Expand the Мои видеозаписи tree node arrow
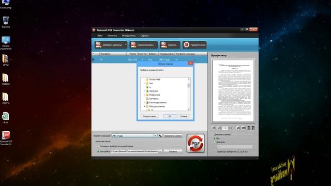 pos(144,102)
